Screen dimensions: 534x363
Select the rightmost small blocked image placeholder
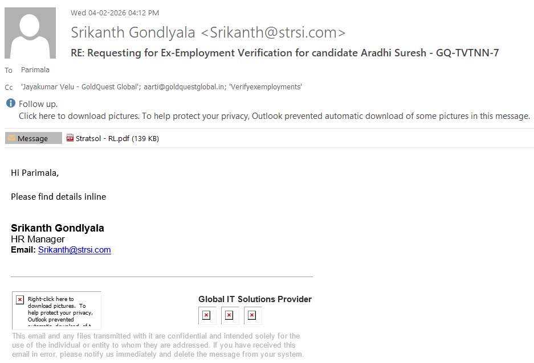pos(252,315)
